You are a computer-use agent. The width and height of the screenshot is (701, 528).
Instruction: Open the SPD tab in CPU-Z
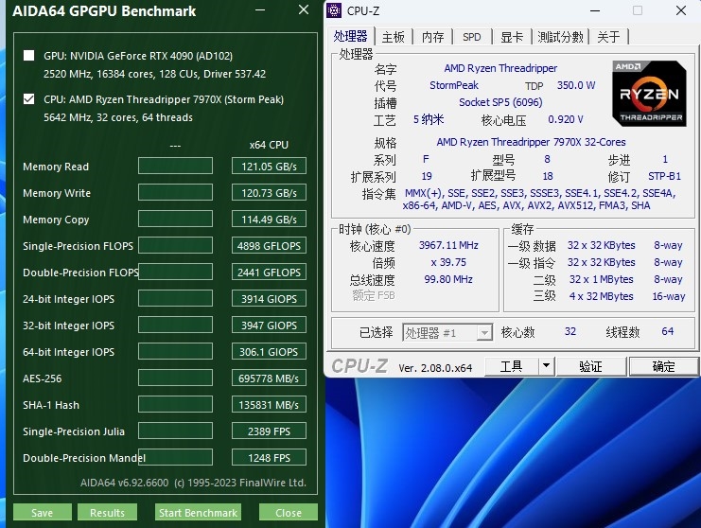[x=472, y=37]
